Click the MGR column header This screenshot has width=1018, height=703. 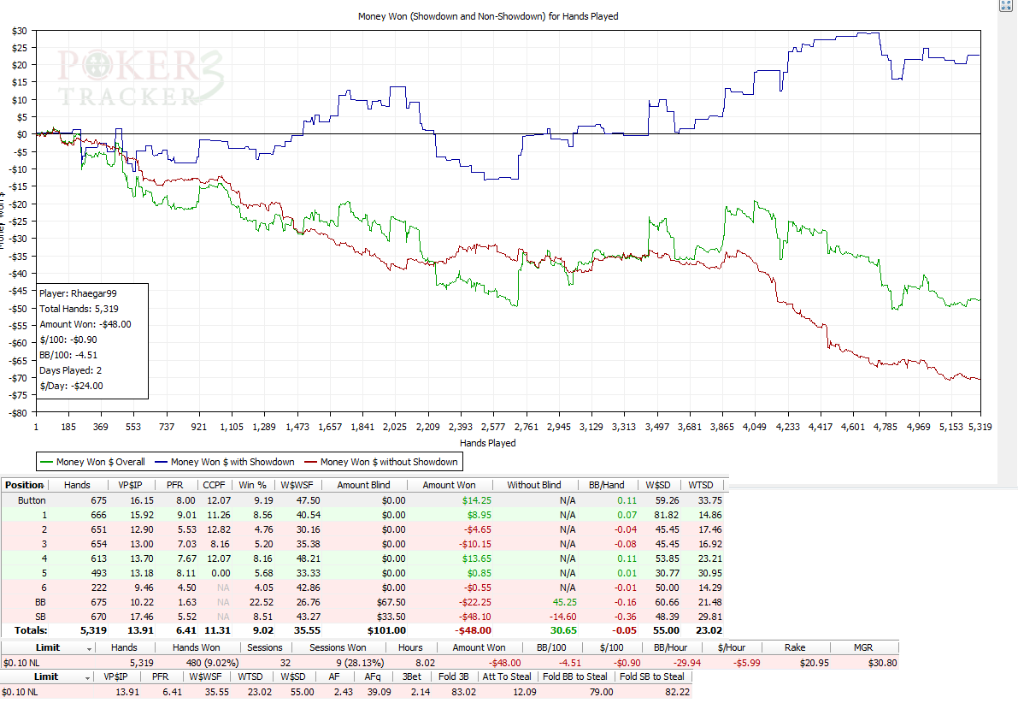(863, 647)
